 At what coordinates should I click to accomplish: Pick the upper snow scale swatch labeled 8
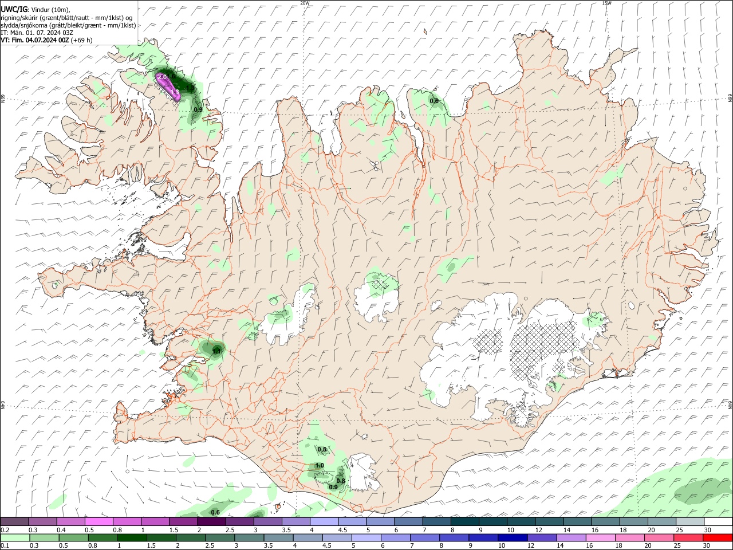pyautogui.click(x=465, y=521)
